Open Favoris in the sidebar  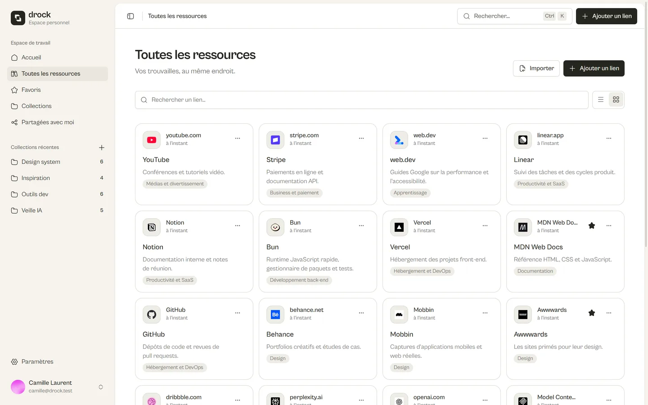tap(58, 90)
